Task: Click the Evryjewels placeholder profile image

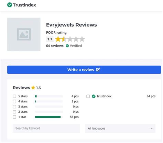Action: 24,34
